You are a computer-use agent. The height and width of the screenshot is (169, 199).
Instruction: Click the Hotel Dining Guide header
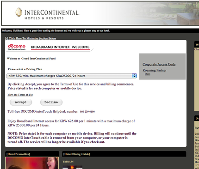pyautogui.click(x=124, y=154)
